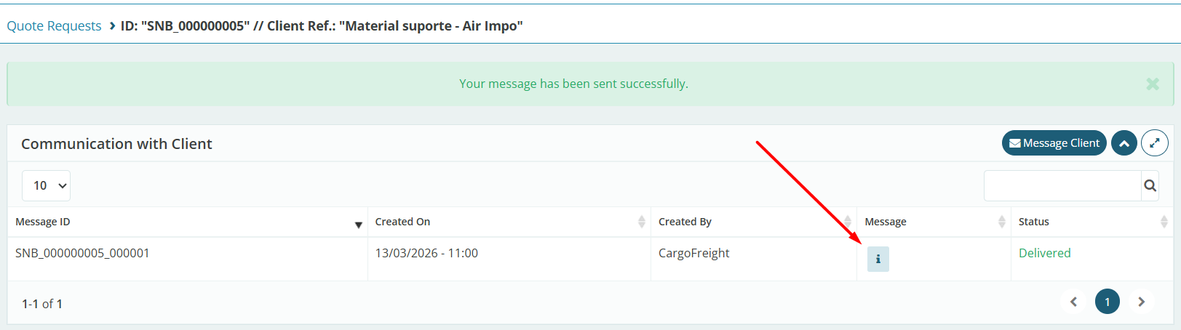The height and width of the screenshot is (330, 1181).
Task: Open the message info icon
Action: pos(878,259)
